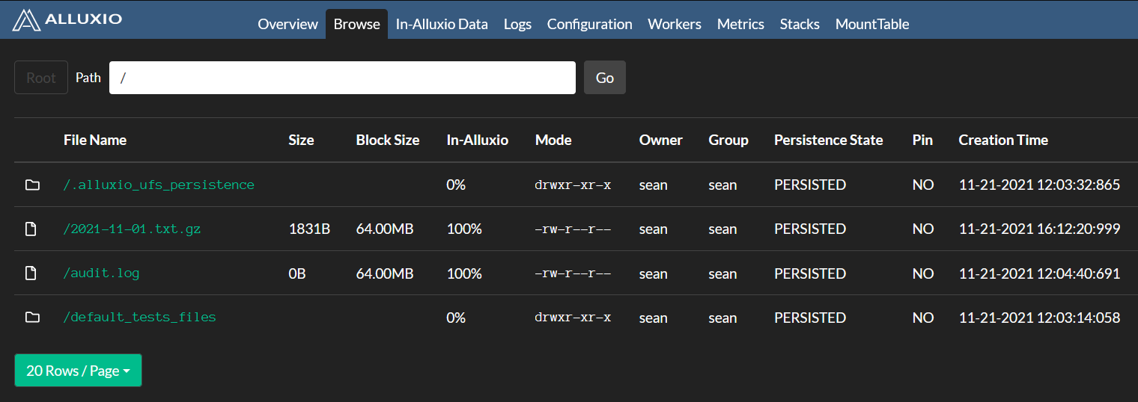Open the Stacks tab

pyautogui.click(x=800, y=24)
